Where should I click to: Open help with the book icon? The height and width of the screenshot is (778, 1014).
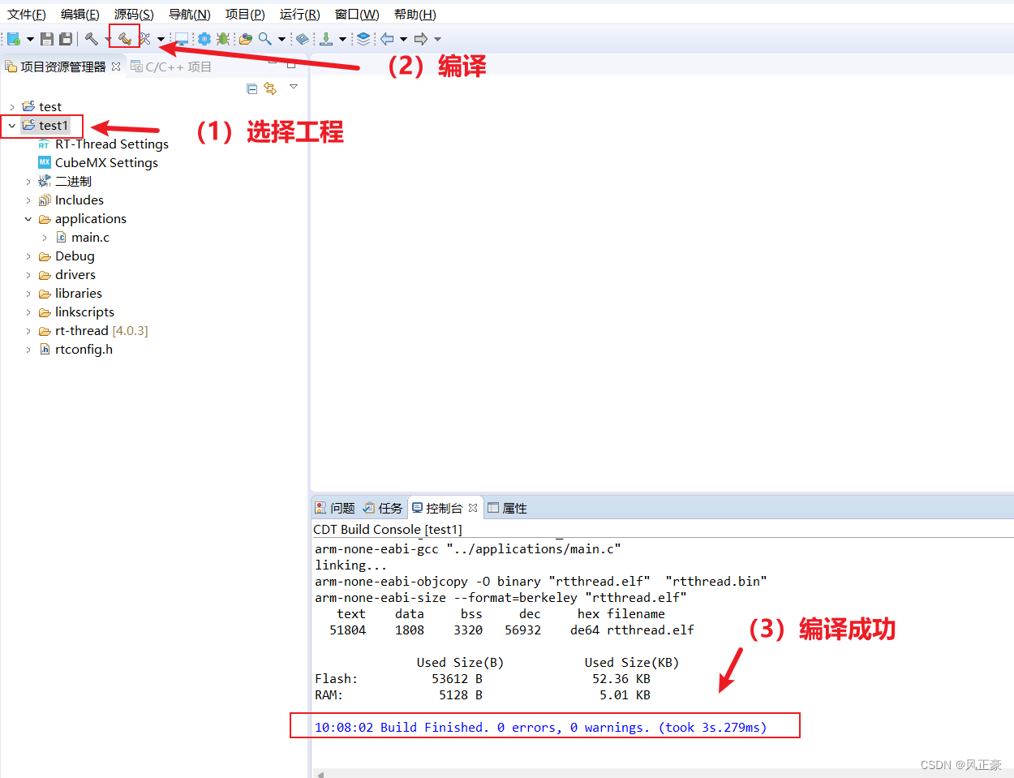pyautogui.click(x=300, y=38)
